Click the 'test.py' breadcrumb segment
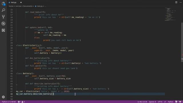The image size is (183, 103). [x=40, y=6]
